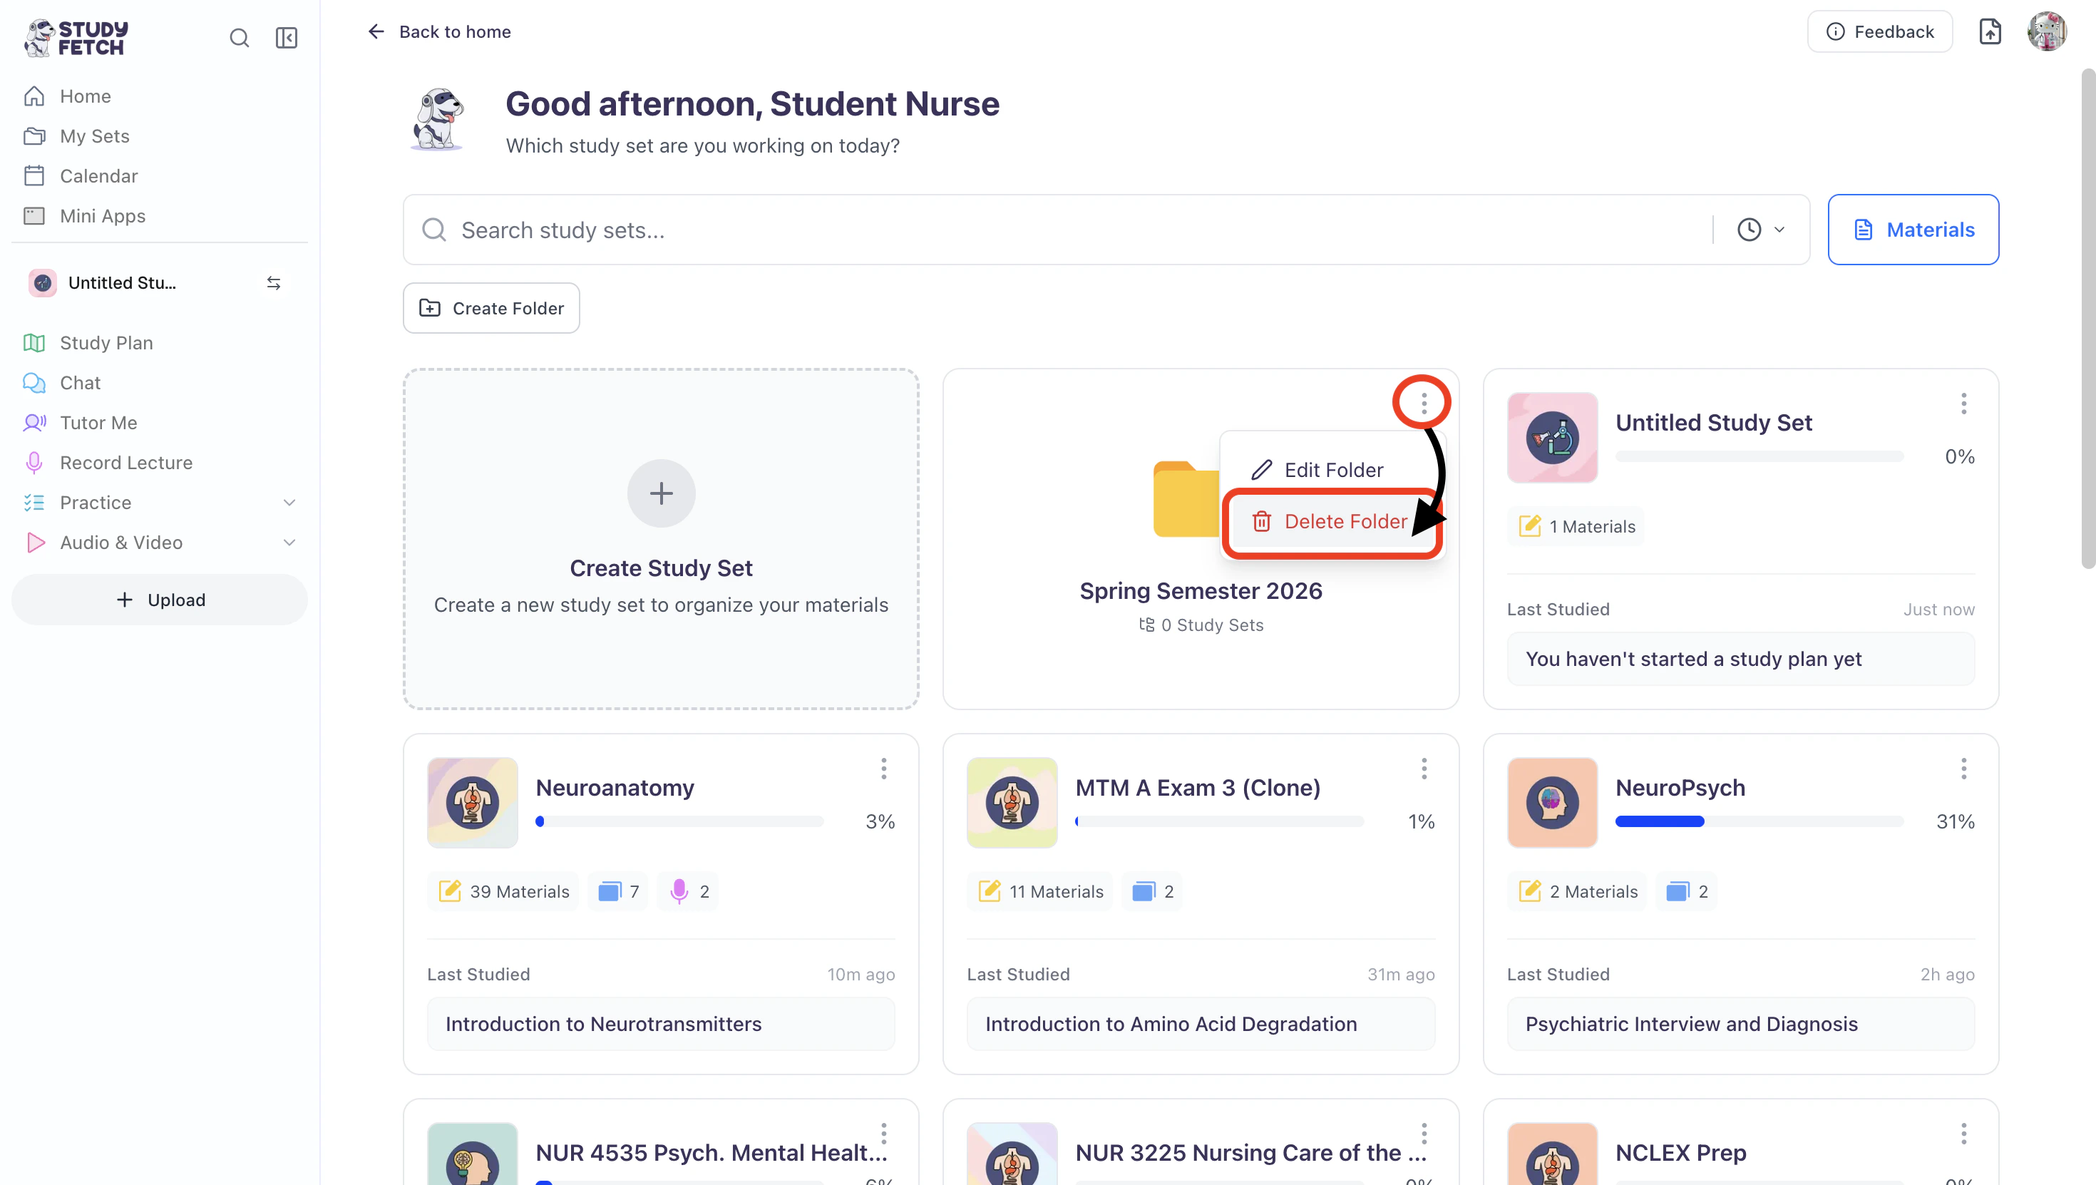Open the upload document icon in header

[1990, 32]
